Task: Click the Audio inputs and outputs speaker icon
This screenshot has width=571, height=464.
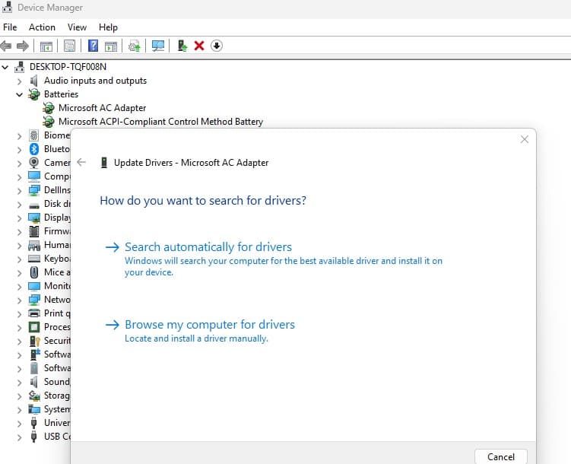Action: (34, 81)
